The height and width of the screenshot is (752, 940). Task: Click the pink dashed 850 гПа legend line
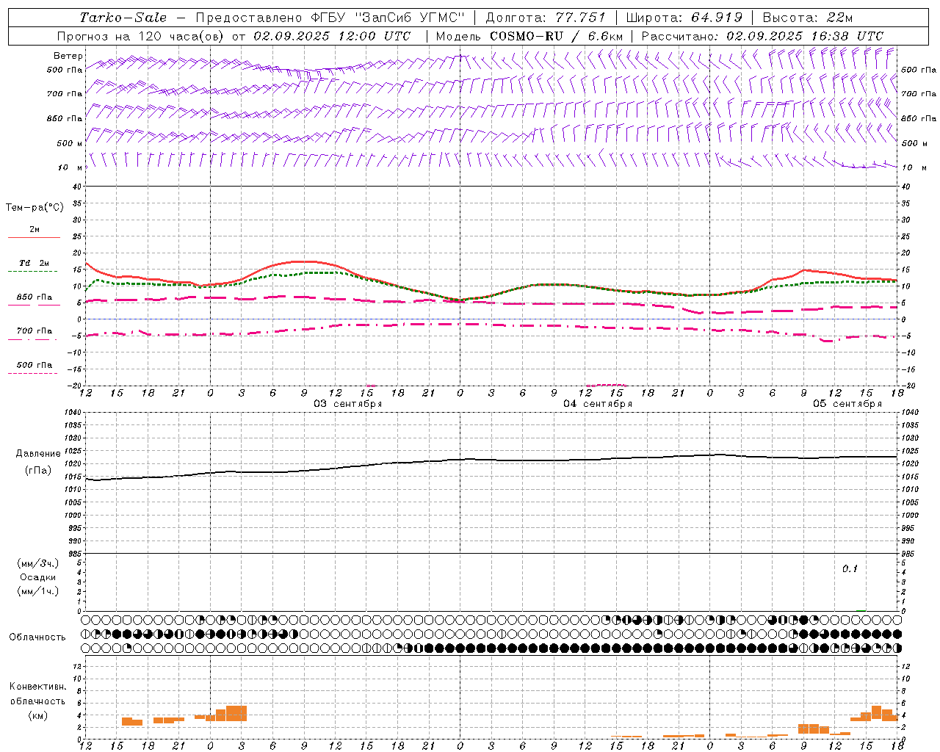coord(34,305)
